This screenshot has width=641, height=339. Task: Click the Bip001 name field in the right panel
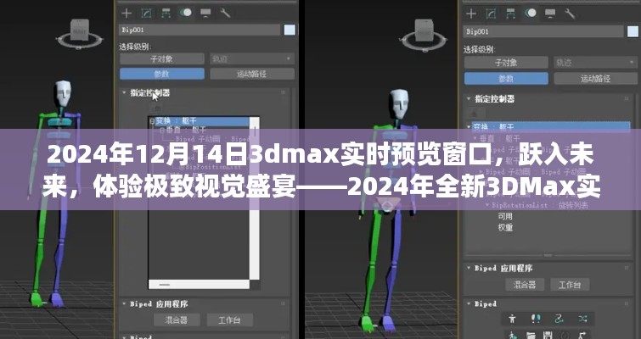(x=543, y=31)
